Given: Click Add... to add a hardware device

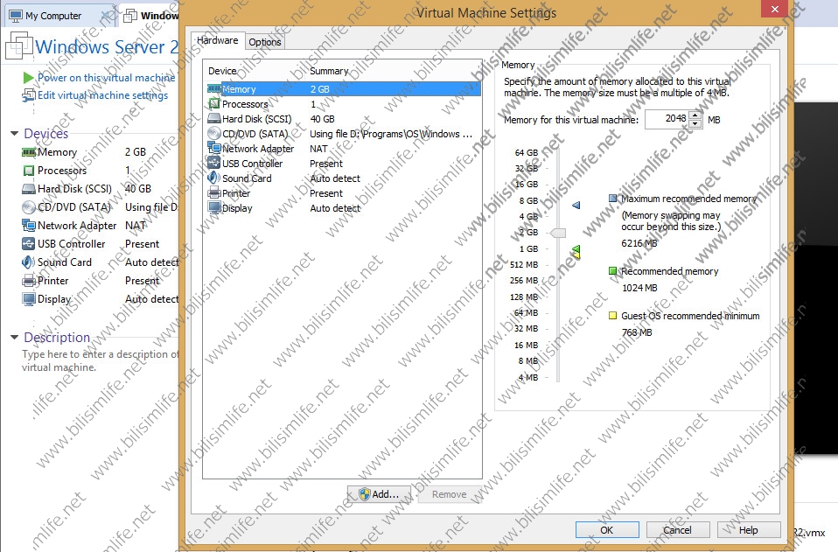Looking at the screenshot, I should [x=380, y=494].
